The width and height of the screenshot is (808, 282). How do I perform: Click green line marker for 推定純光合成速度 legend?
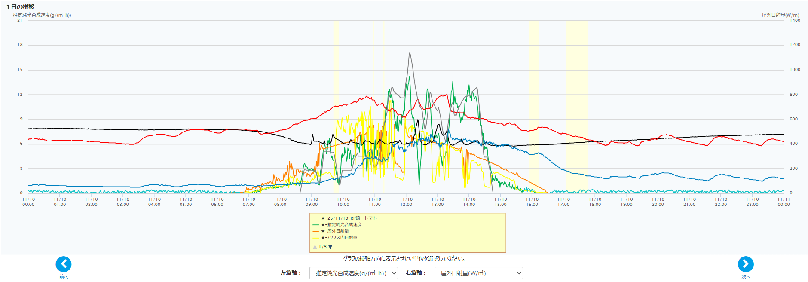pyautogui.click(x=316, y=225)
